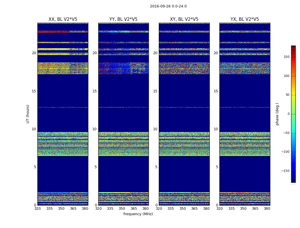Click colorbar tick label '−50'
The height and width of the screenshot is (228, 300).
point(286,133)
